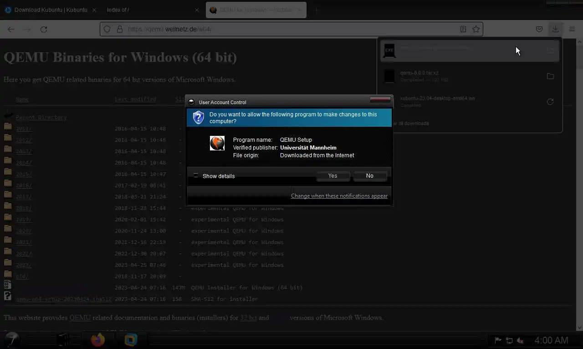
Task: Follow the QEMU link in the footer text
Action: (x=80, y=318)
